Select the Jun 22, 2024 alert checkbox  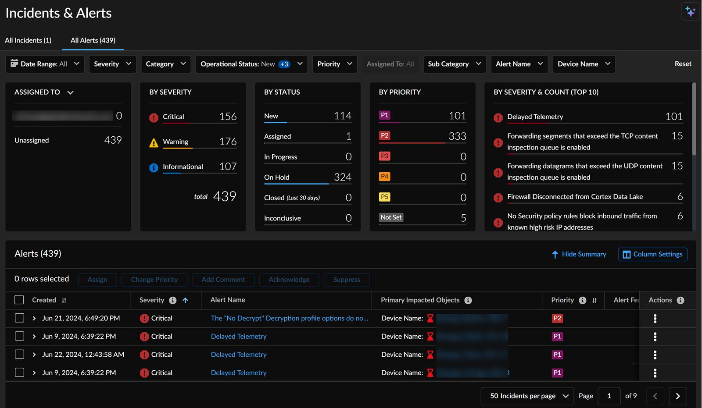click(19, 354)
